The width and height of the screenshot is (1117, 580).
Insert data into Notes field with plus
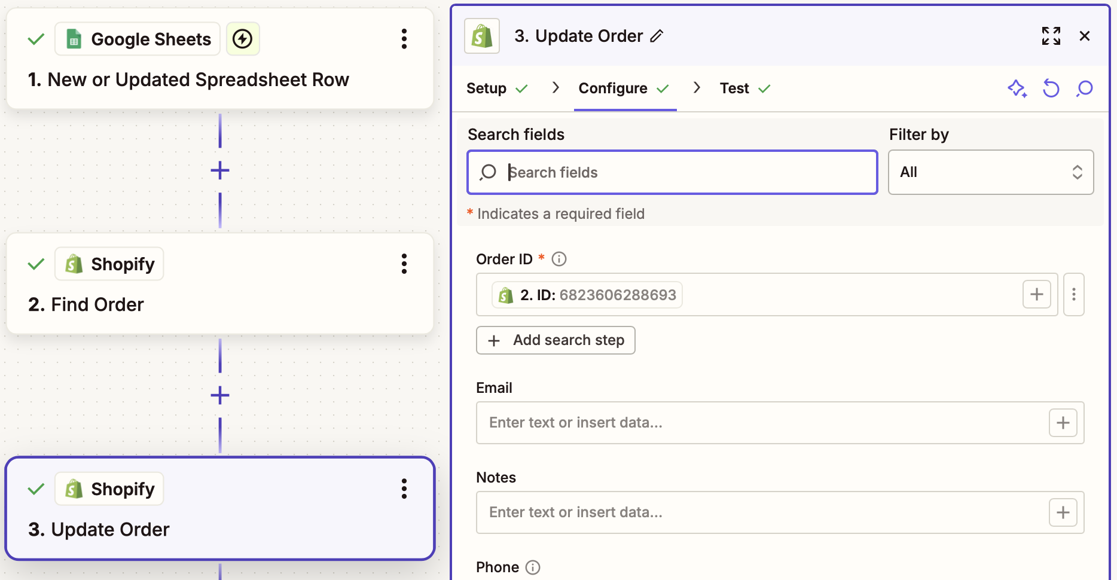tap(1063, 512)
